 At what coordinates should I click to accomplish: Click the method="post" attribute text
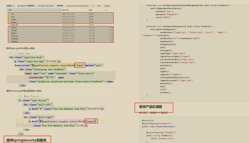(94, 65)
